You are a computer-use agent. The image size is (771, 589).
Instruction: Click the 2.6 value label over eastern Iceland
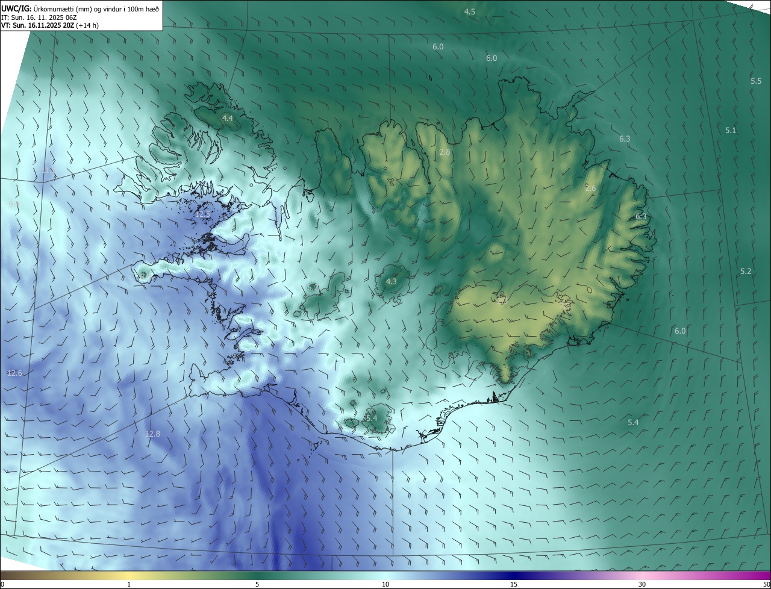pyautogui.click(x=590, y=189)
